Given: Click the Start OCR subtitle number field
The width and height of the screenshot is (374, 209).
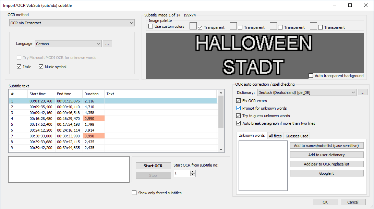Looking at the screenshot, I should 182,173.
